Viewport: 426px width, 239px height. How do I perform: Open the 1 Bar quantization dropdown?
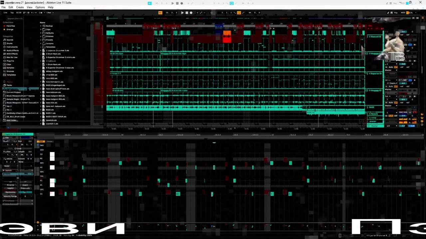(49, 13)
